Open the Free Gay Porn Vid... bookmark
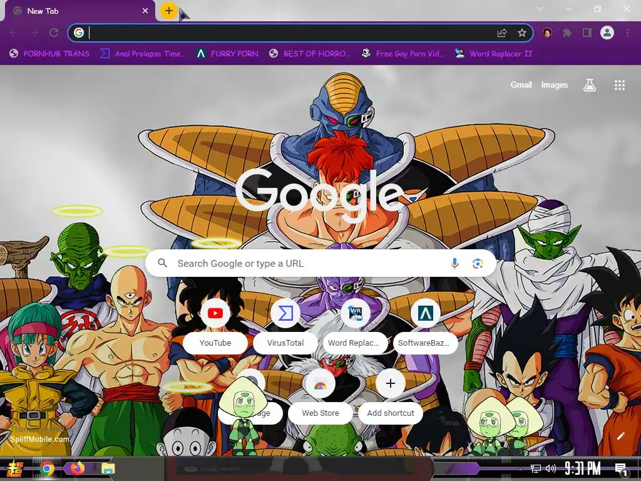 tap(403, 54)
